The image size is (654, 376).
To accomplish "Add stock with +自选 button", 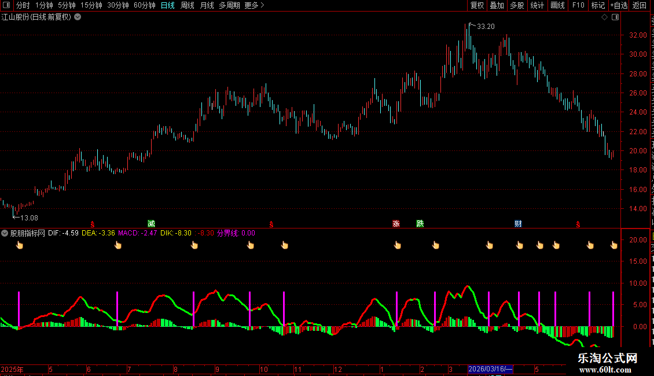I will pos(619,5).
